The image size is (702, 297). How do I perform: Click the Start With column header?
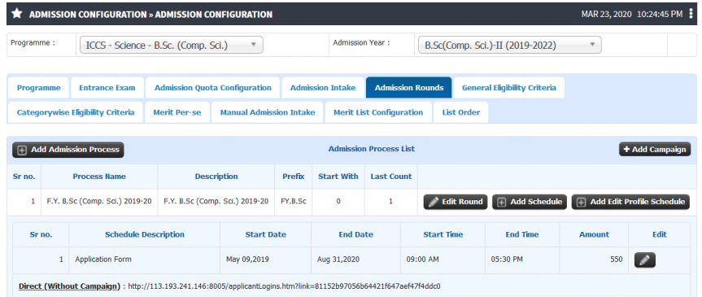tap(338, 177)
